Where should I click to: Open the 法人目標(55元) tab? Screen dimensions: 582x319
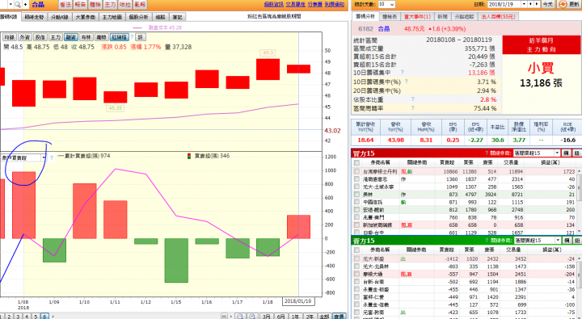click(498, 17)
